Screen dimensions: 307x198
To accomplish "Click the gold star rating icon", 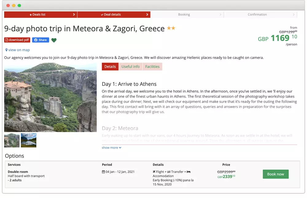I will [171, 28].
